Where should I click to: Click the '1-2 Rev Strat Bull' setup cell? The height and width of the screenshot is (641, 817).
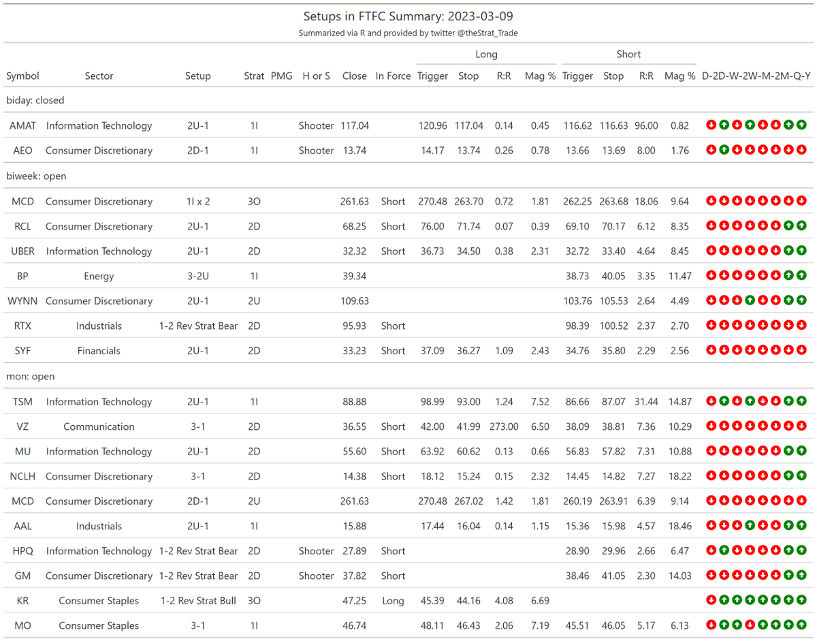pos(198,601)
